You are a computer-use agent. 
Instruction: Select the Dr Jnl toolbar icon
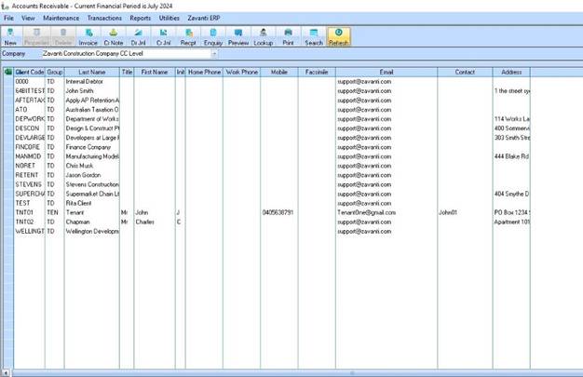point(138,36)
